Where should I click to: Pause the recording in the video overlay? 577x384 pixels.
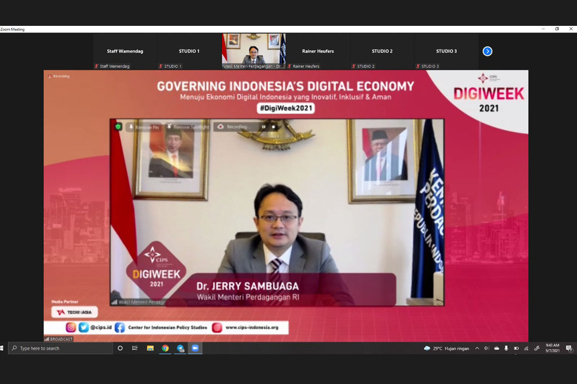click(x=264, y=127)
